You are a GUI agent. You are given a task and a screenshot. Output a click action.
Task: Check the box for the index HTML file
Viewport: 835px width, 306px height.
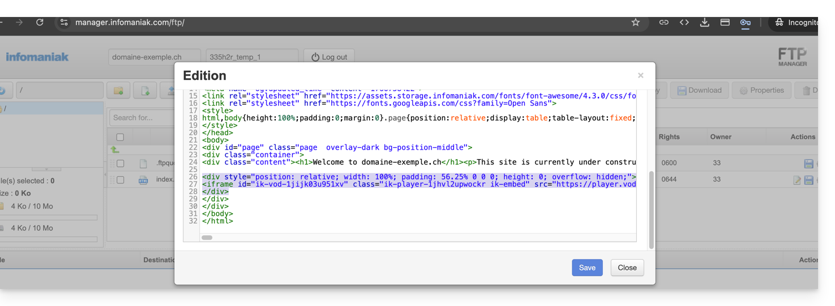coord(120,180)
